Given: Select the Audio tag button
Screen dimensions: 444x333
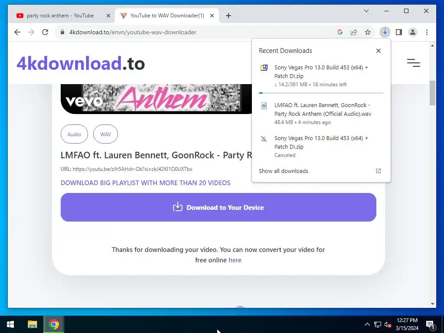Looking at the screenshot, I should (74, 134).
